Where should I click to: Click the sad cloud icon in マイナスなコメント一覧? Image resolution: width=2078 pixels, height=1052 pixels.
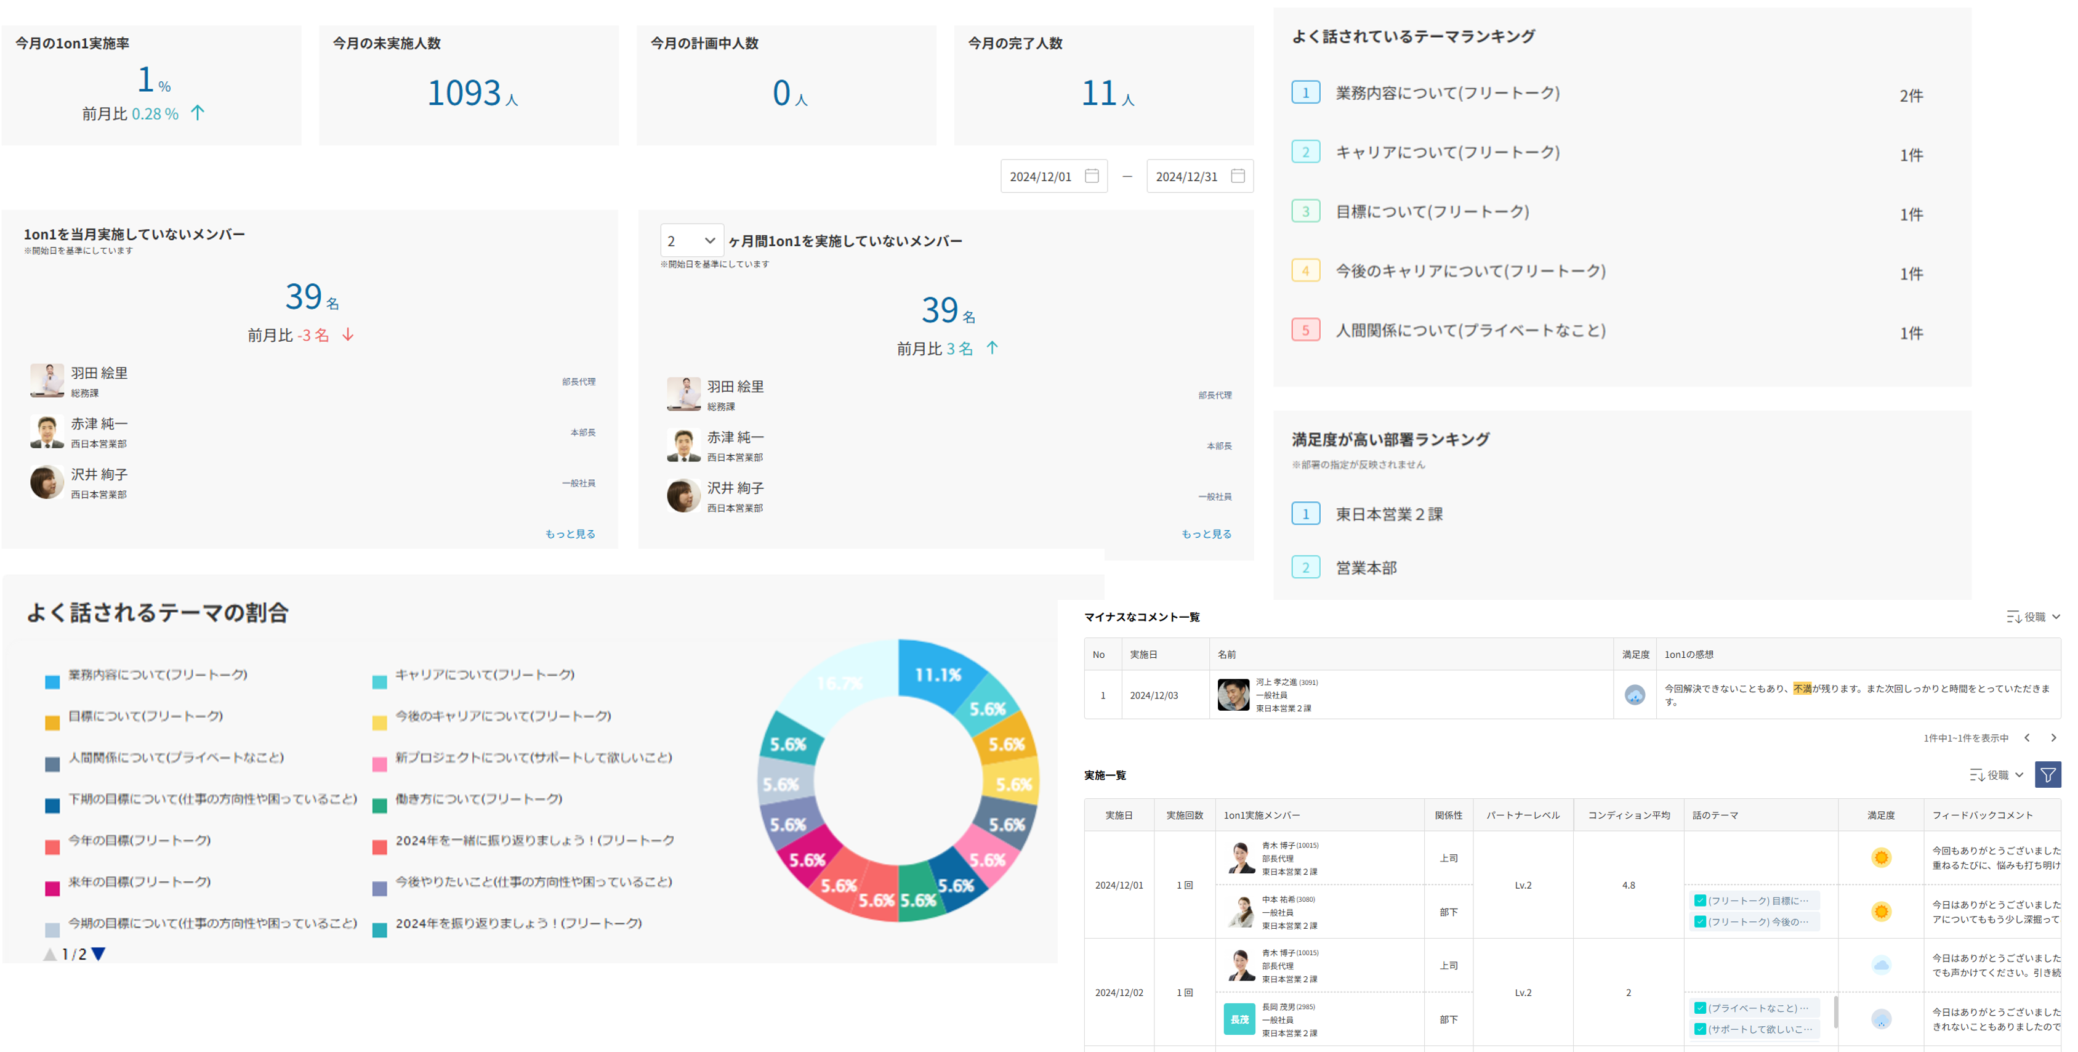(x=1636, y=695)
